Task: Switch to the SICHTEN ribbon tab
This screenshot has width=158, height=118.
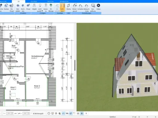Action: (x=50, y=2)
